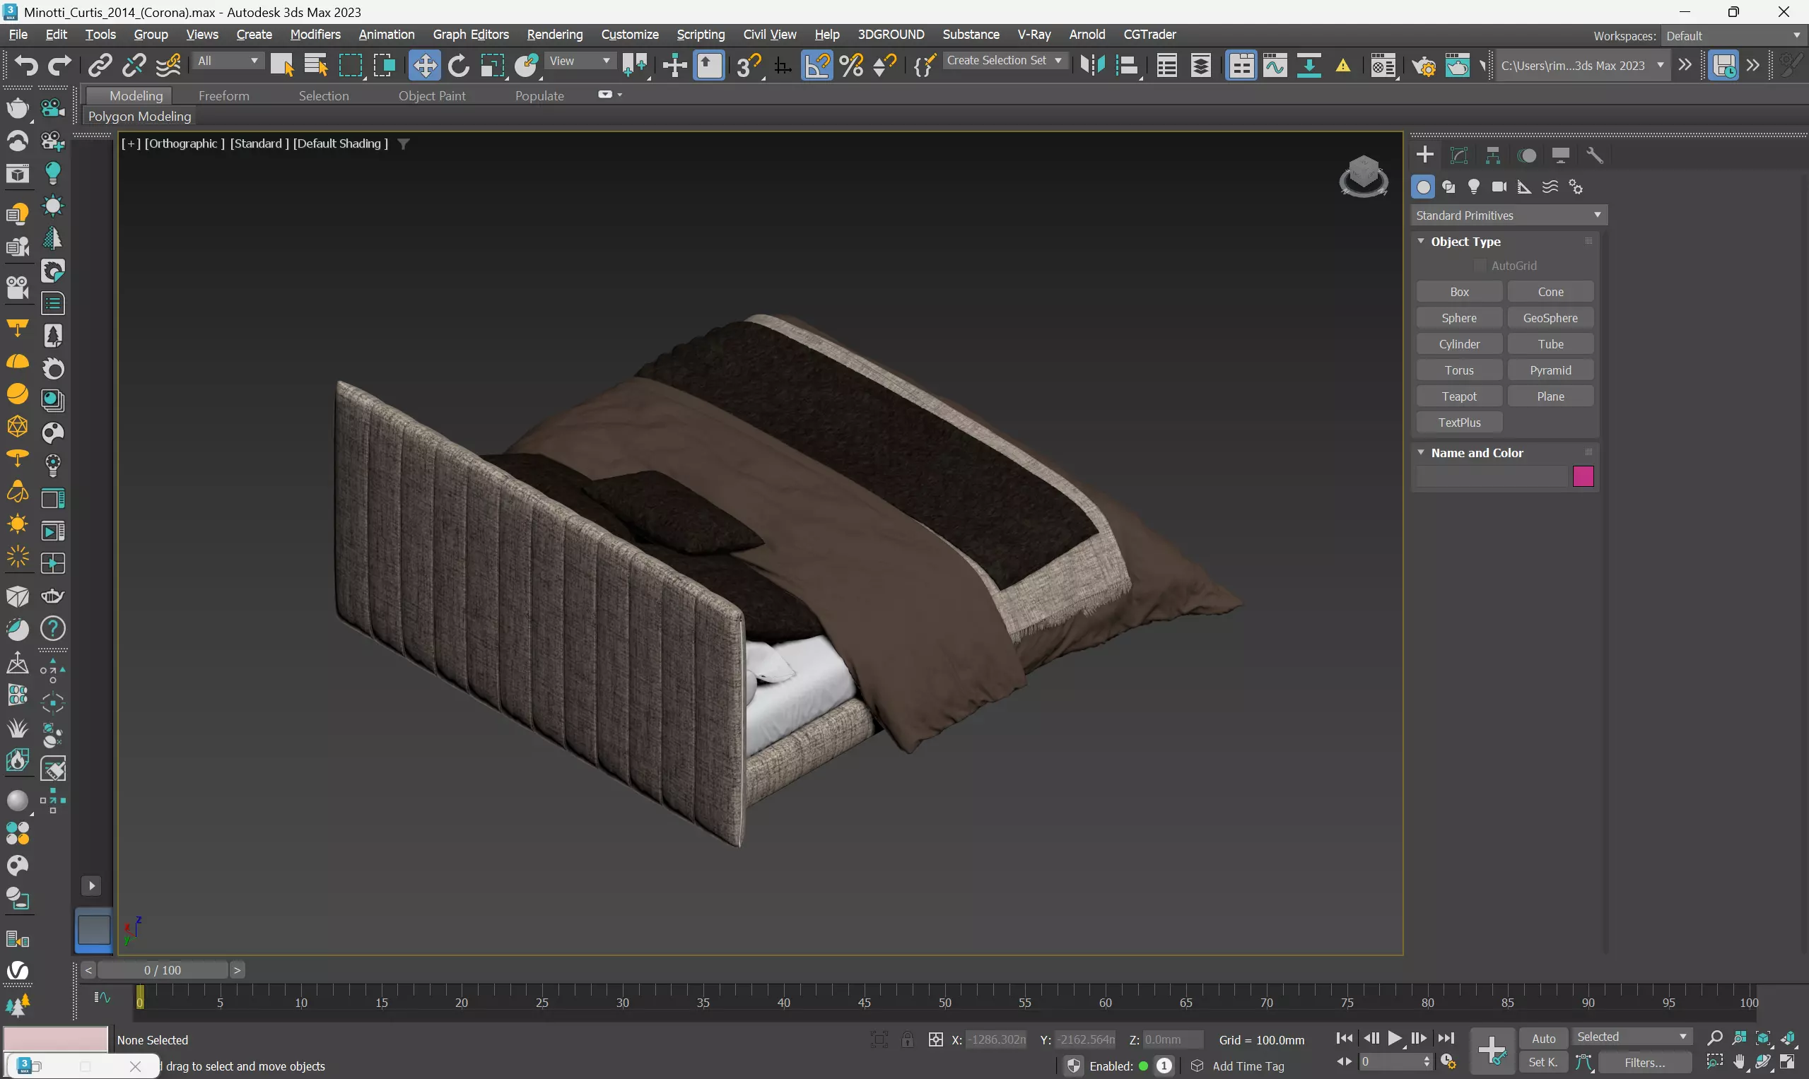1809x1079 pixels.
Task: Click the Select Object arrow tool
Action: 281,66
